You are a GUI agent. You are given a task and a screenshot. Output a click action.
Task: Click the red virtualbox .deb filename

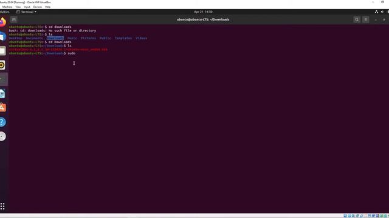coord(58,50)
